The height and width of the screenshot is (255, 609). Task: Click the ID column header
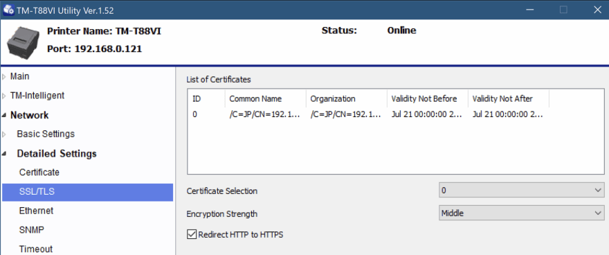(206, 98)
